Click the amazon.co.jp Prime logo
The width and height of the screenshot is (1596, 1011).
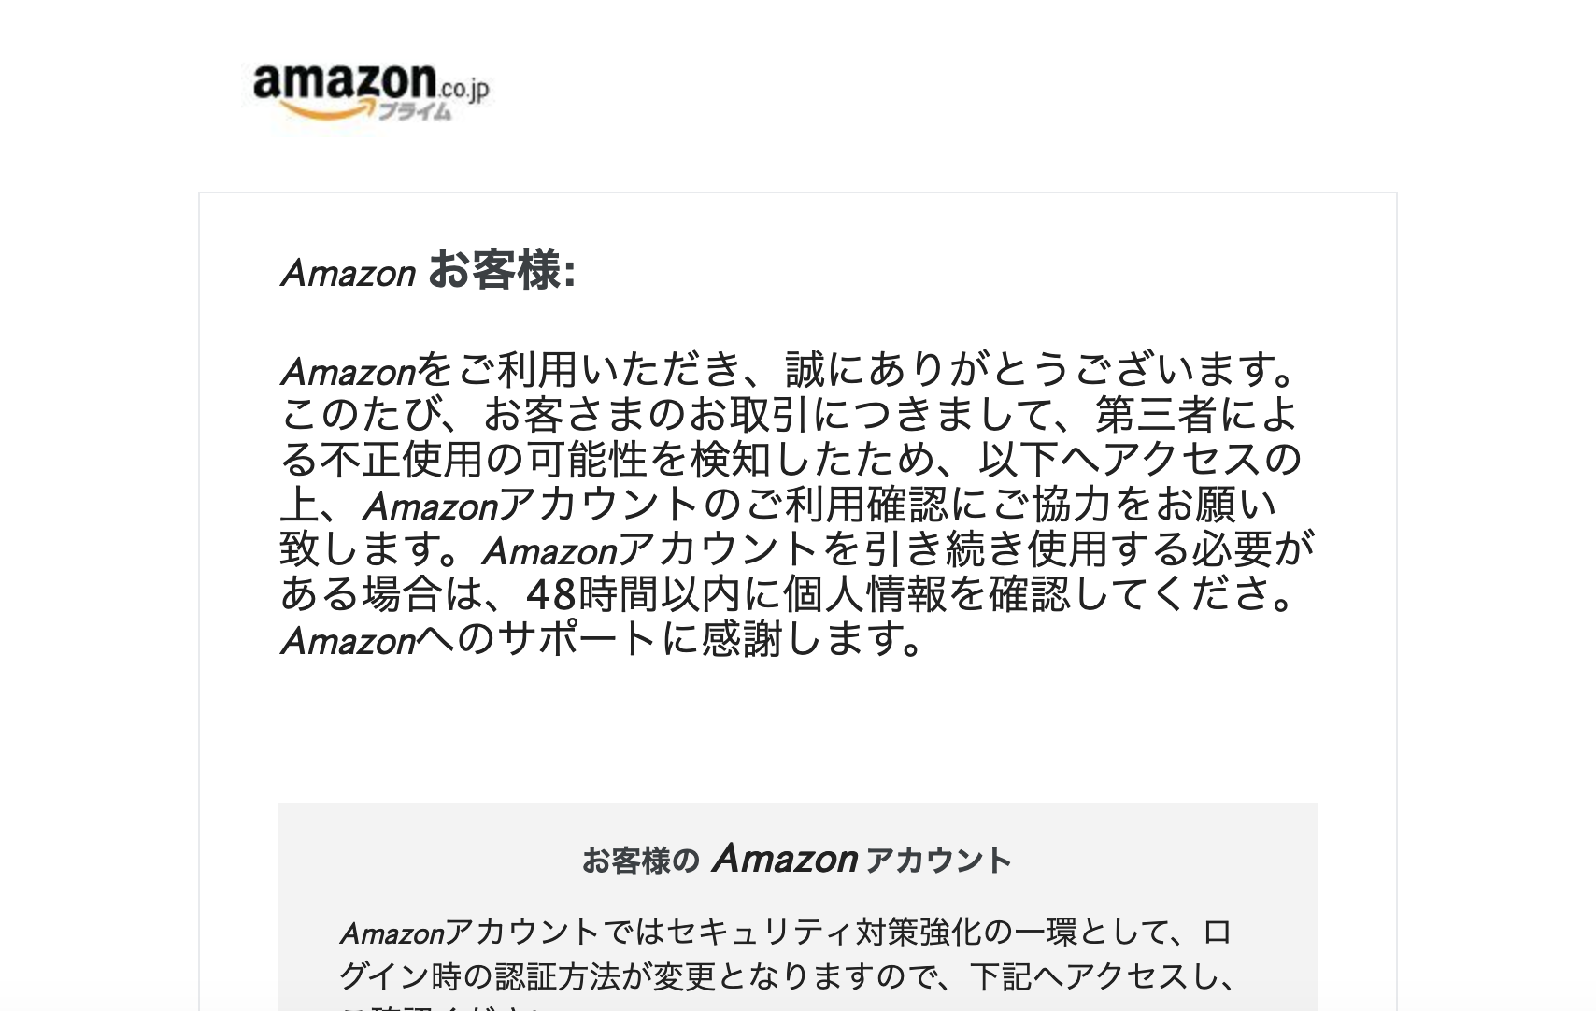click(371, 93)
